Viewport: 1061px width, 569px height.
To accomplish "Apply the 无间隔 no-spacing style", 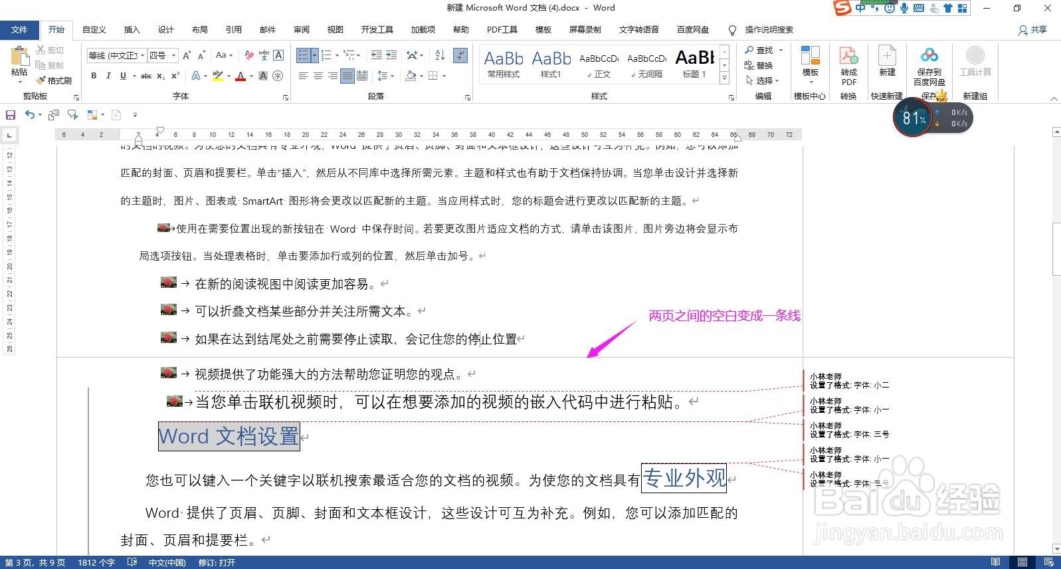I will 646,64.
